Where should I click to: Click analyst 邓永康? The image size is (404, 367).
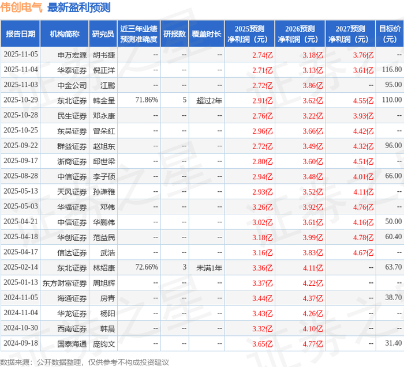pos(104,116)
